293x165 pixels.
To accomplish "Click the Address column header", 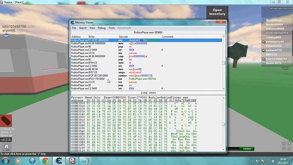I will (x=76, y=37).
